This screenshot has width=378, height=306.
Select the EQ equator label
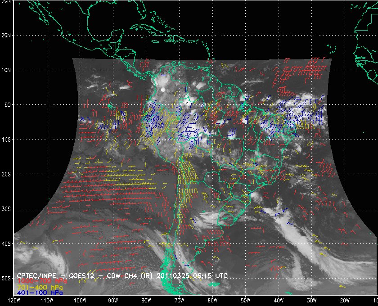(8, 105)
